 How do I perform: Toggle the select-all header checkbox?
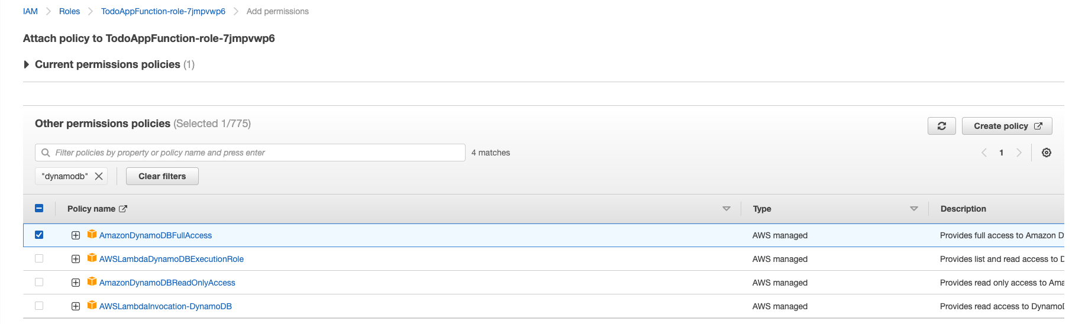(x=39, y=208)
